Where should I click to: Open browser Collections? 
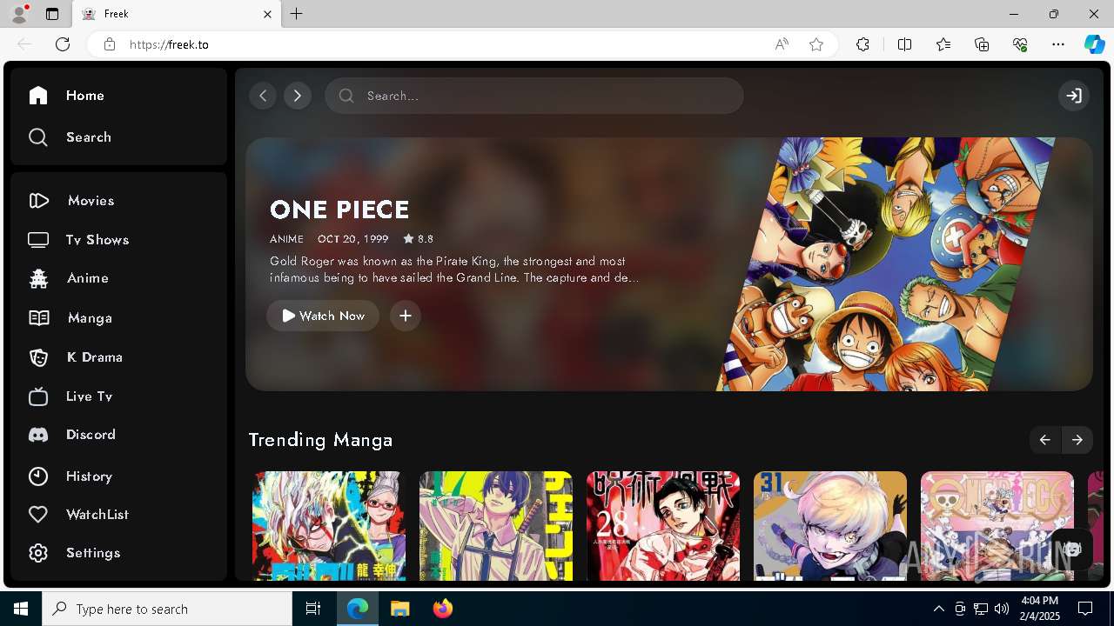click(x=982, y=44)
